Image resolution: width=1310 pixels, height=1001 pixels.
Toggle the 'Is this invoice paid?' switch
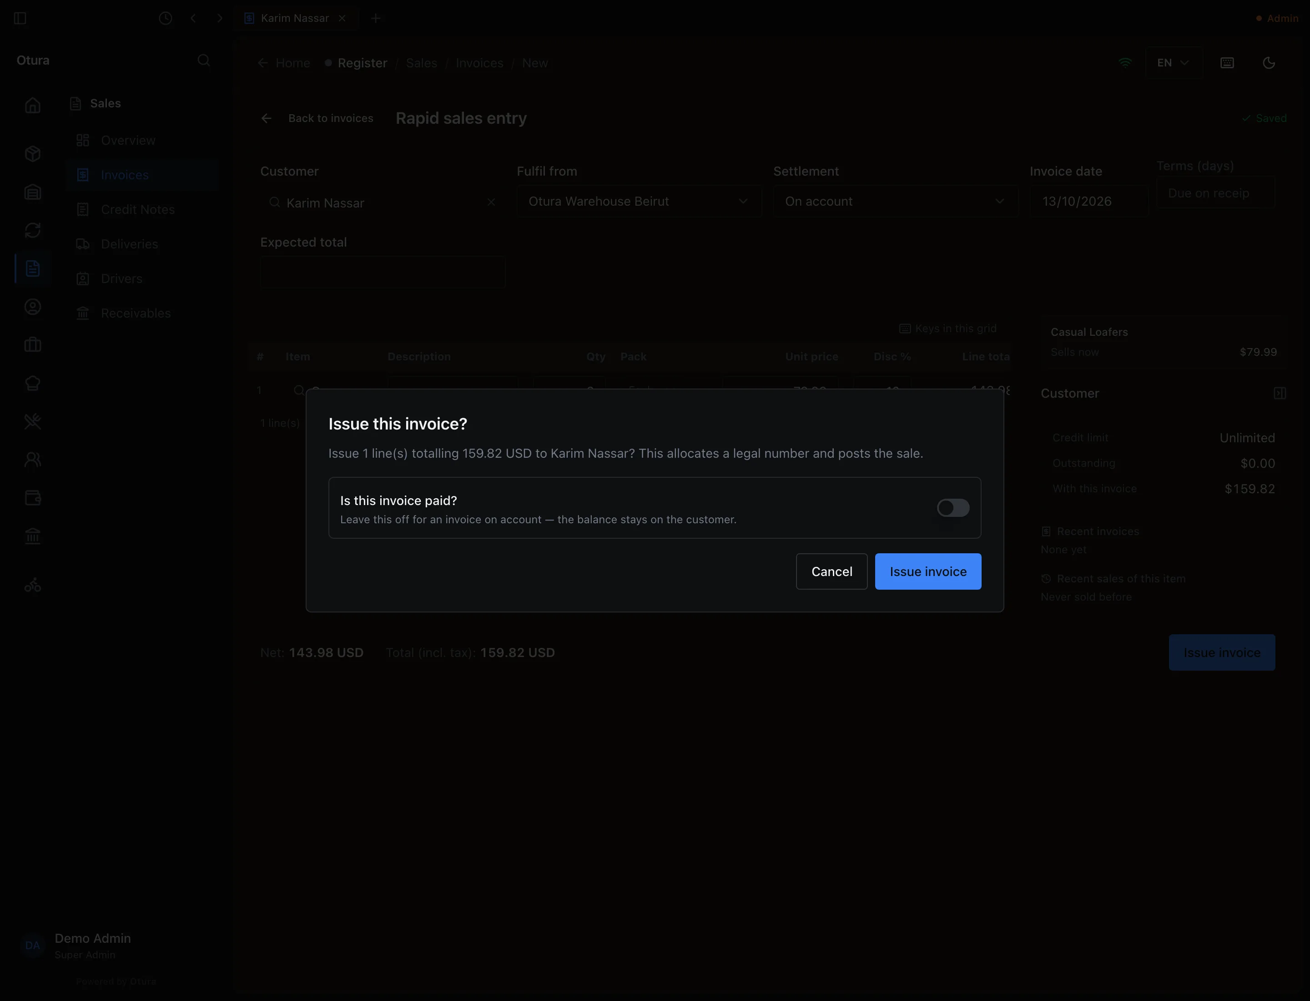pos(952,508)
